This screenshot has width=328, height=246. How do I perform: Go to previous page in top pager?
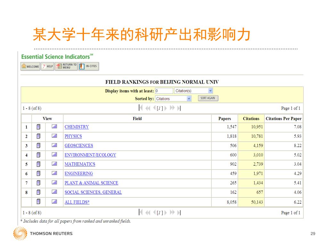154,108
